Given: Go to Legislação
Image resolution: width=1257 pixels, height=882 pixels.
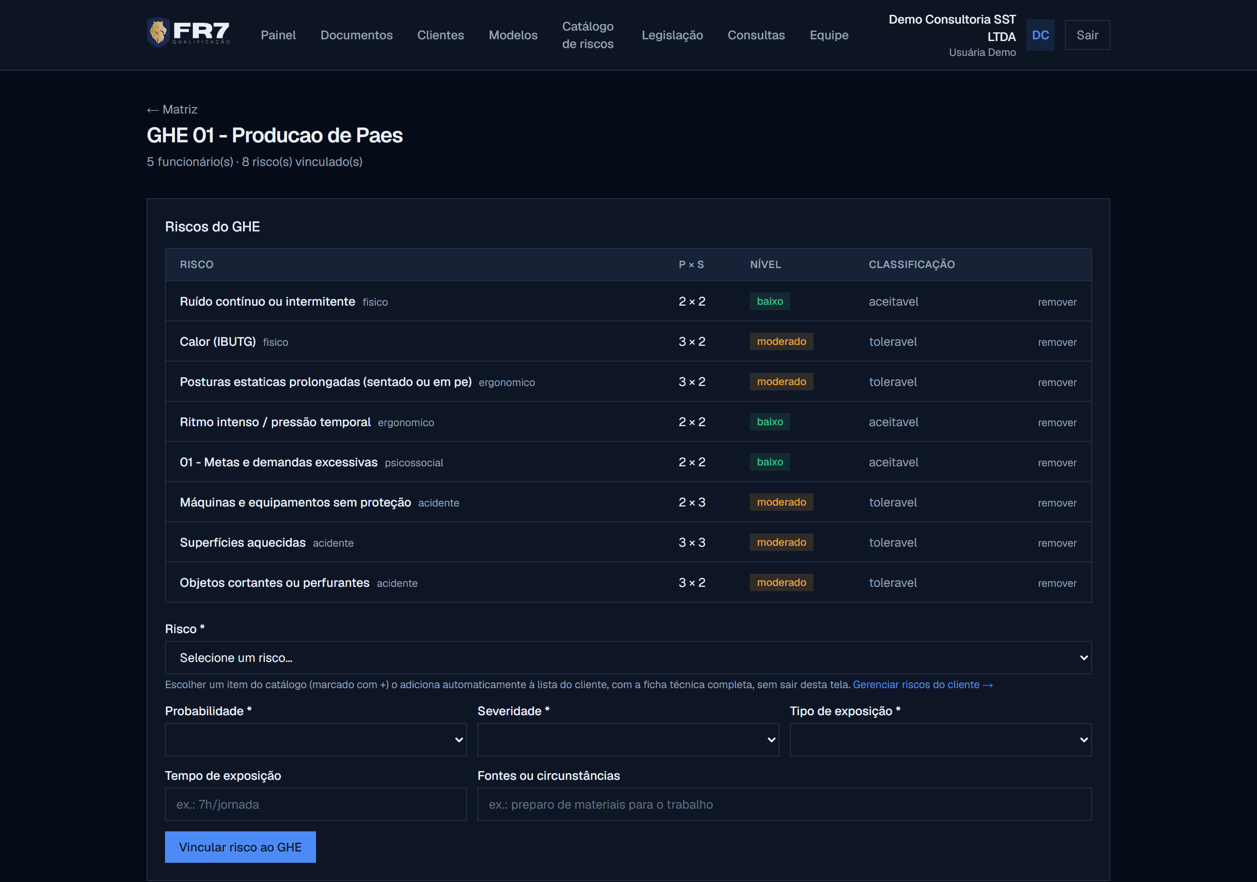Looking at the screenshot, I should click(672, 35).
